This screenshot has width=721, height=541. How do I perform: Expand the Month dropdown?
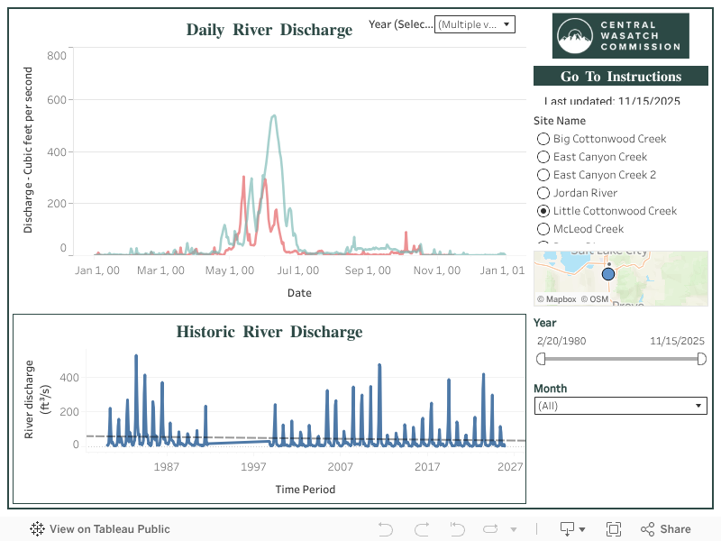pos(620,407)
